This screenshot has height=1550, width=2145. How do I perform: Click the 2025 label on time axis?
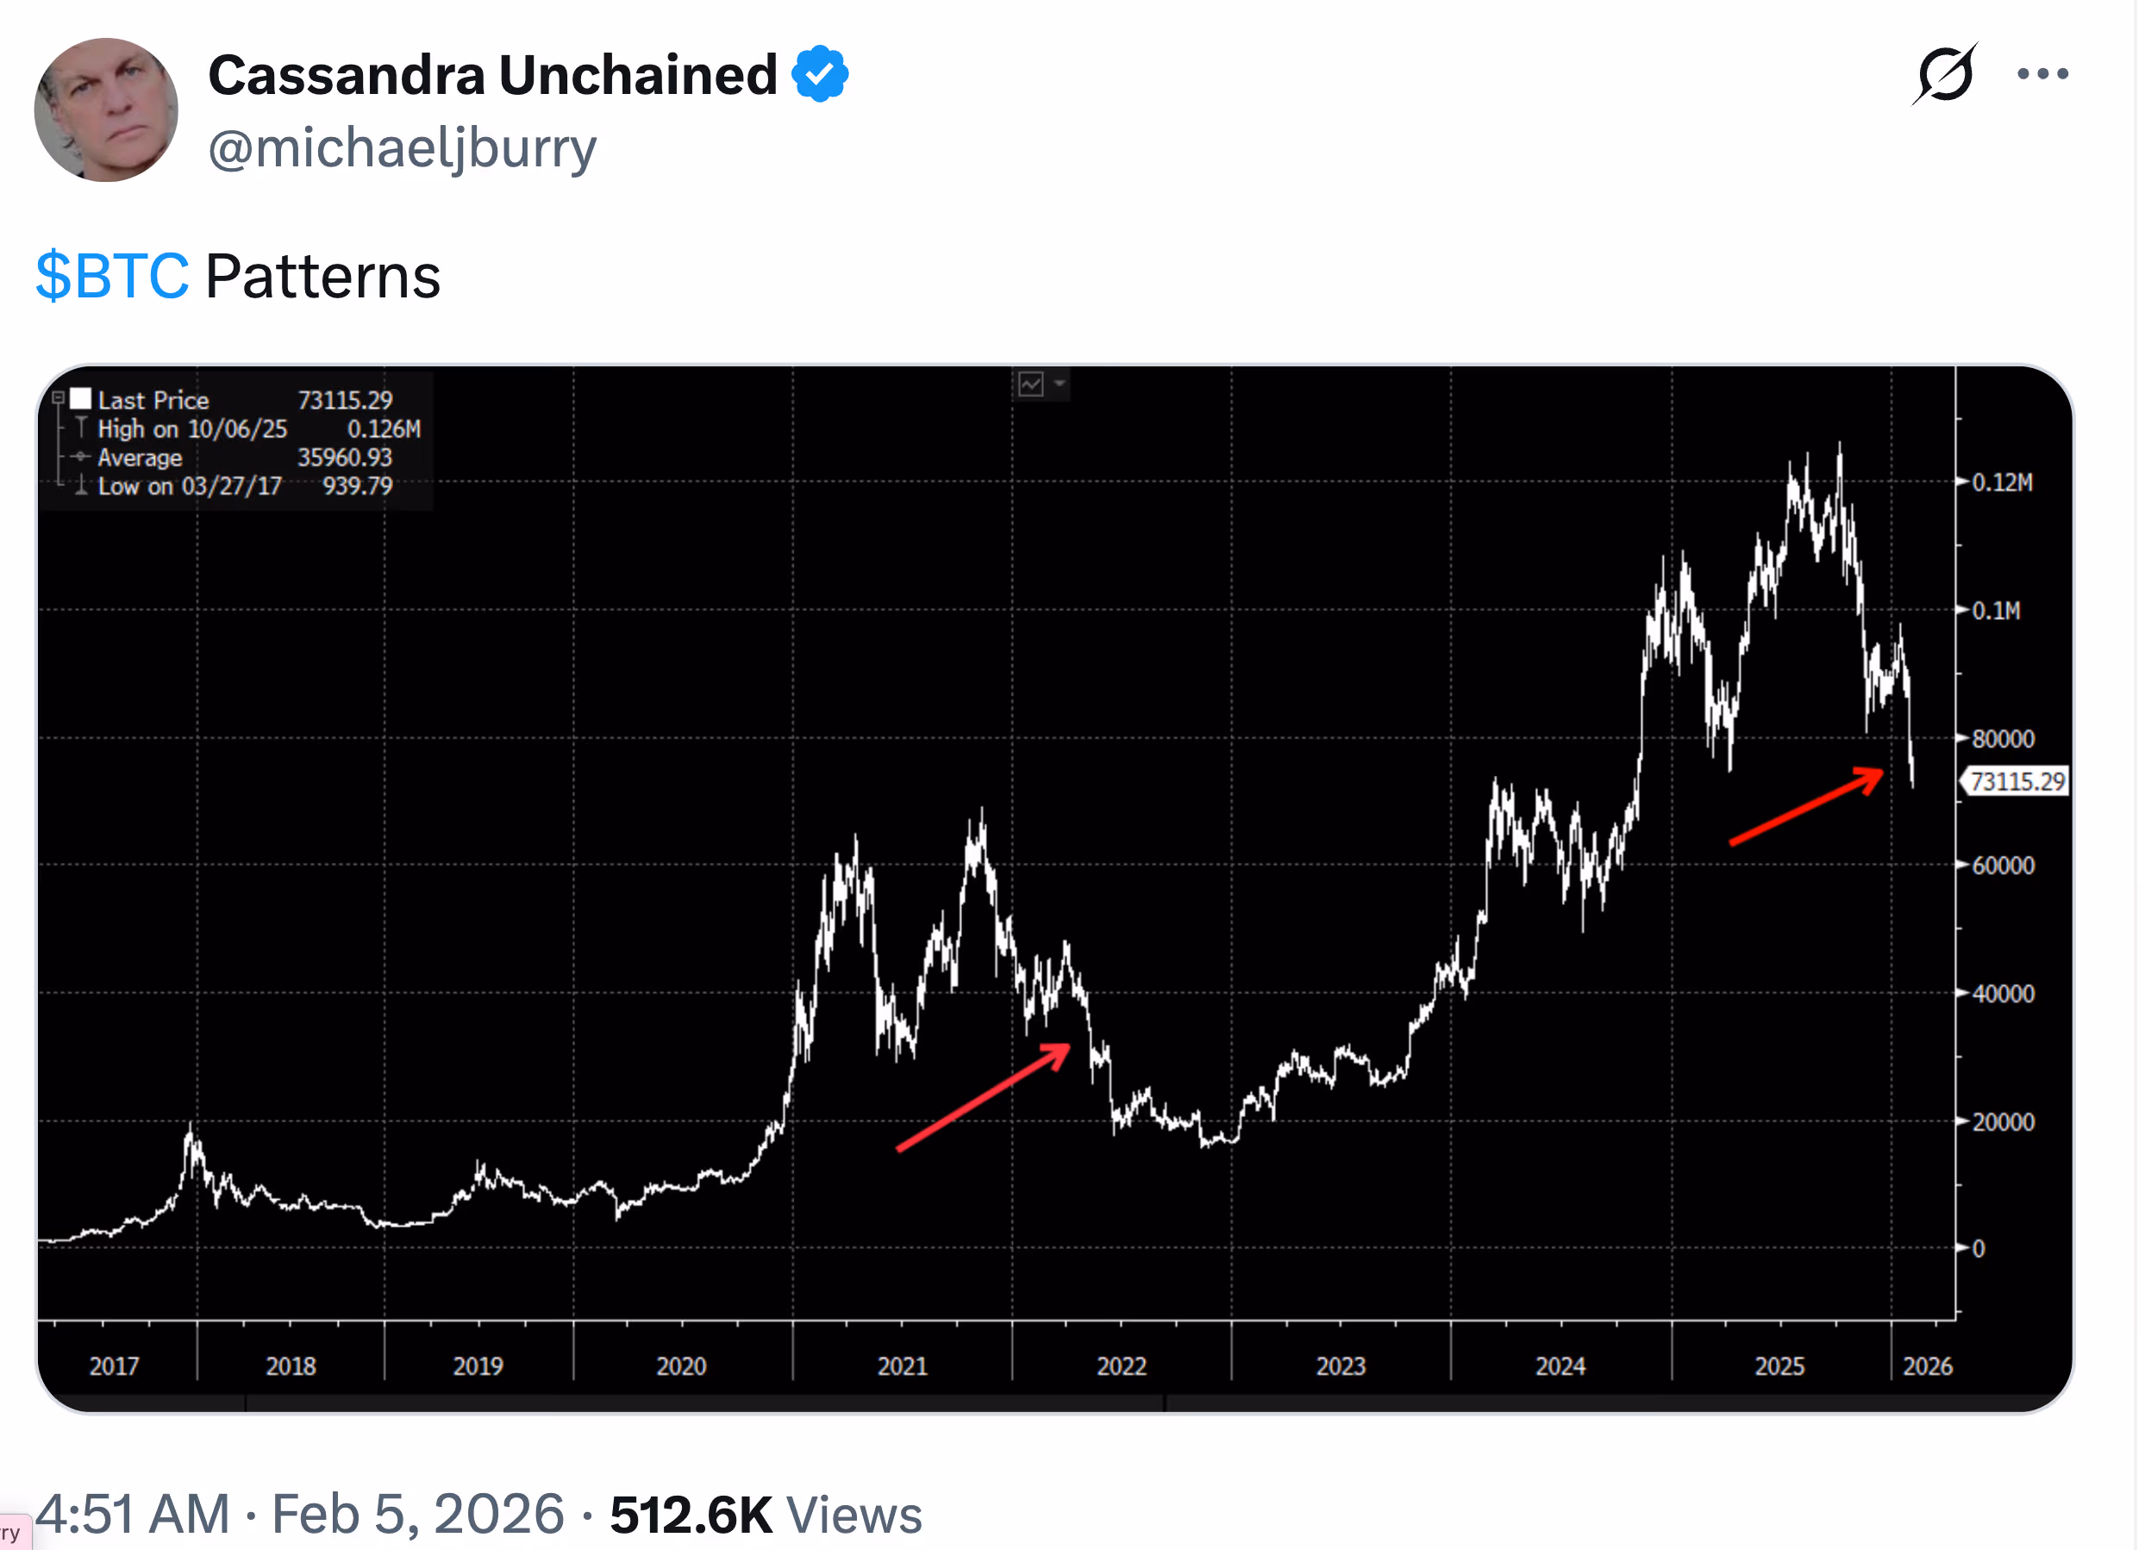coord(1779,1366)
